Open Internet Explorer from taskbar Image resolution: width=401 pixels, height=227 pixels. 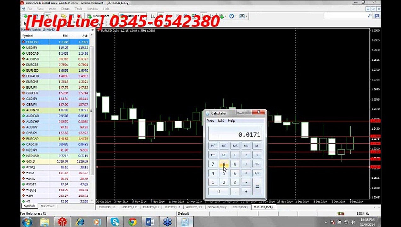pos(80,222)
